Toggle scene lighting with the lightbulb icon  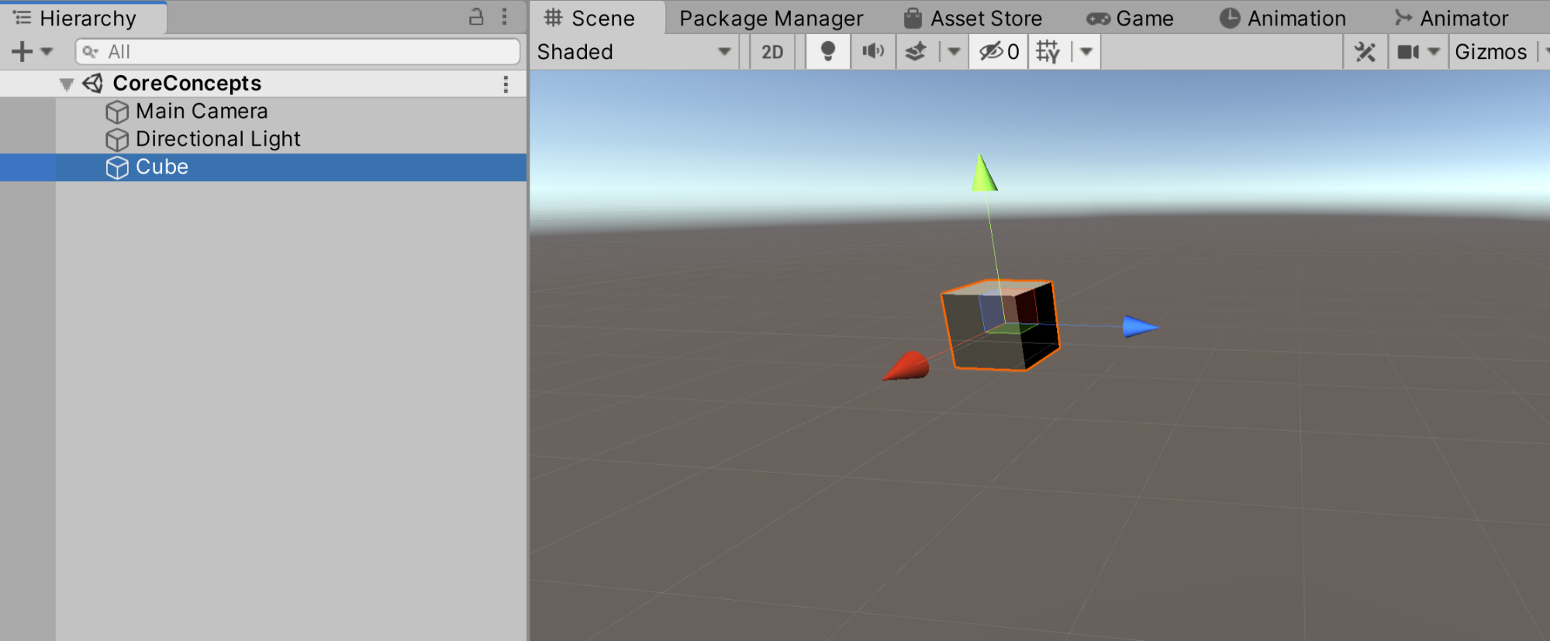tap(828, 52)
